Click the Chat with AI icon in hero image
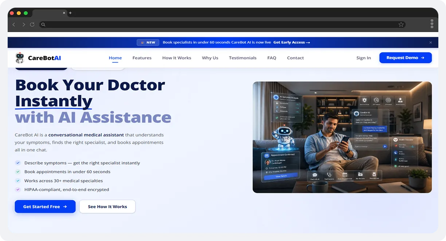The width and height of the screenshot is (446, 241). tap(314, 175)
